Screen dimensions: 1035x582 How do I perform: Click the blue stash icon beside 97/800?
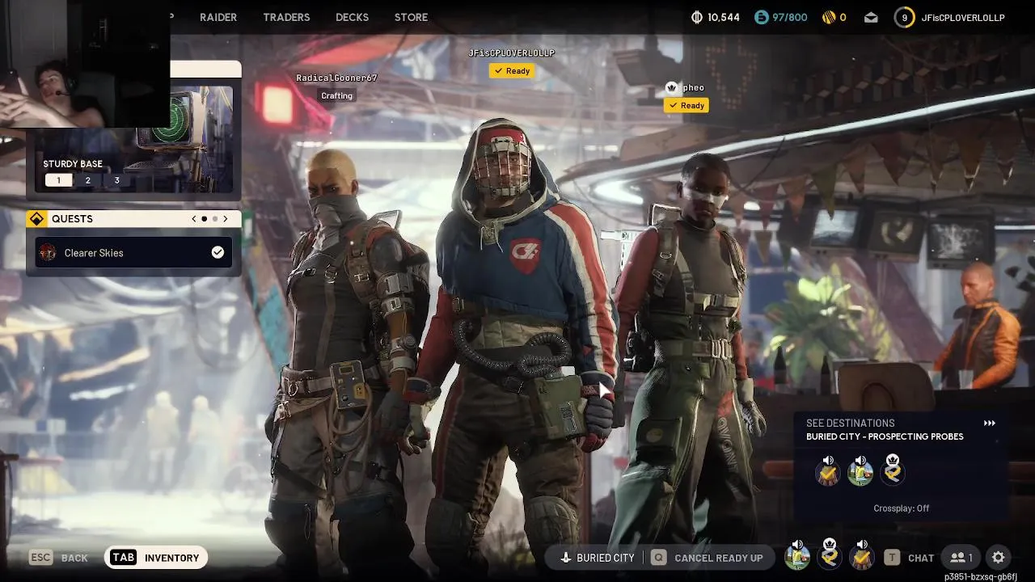click(x=761, y=17)
